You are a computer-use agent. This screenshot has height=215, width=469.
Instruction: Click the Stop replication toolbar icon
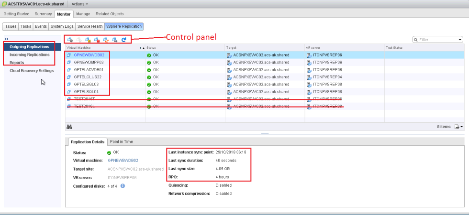97,40
